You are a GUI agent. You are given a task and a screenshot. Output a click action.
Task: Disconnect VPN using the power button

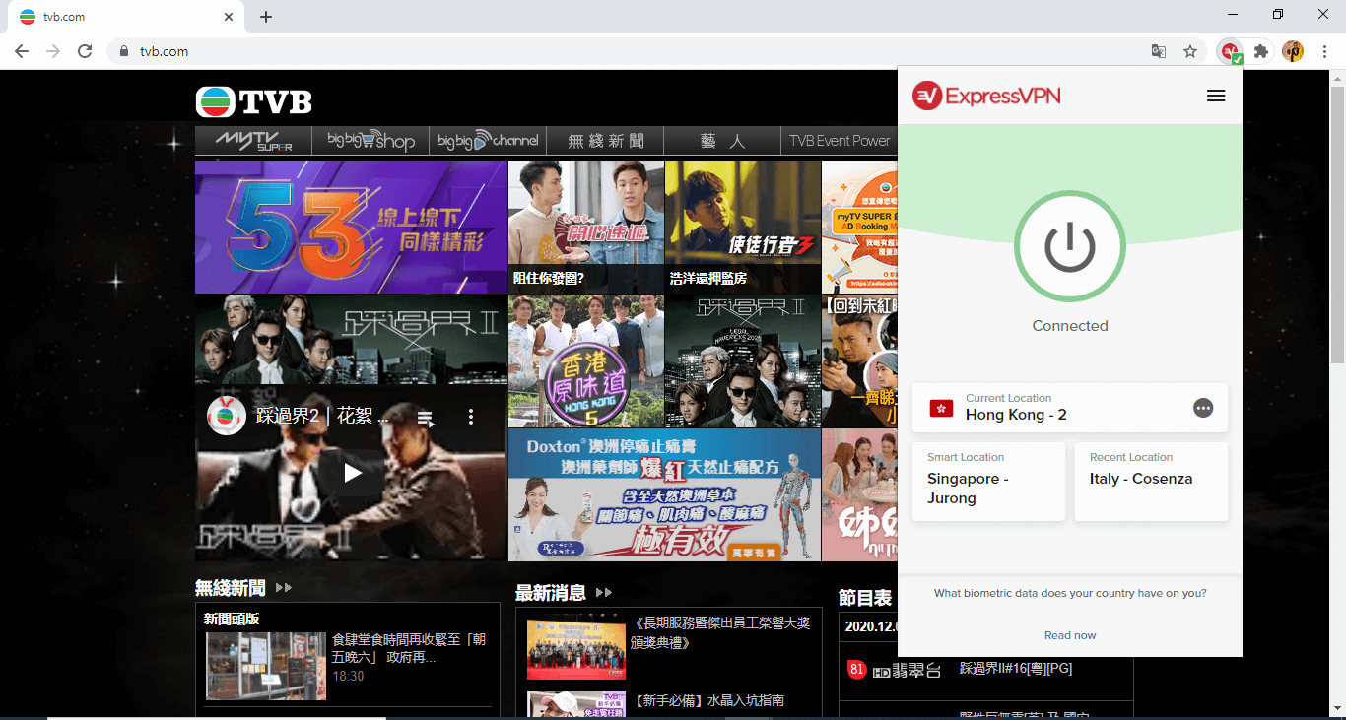point(1070,246)
